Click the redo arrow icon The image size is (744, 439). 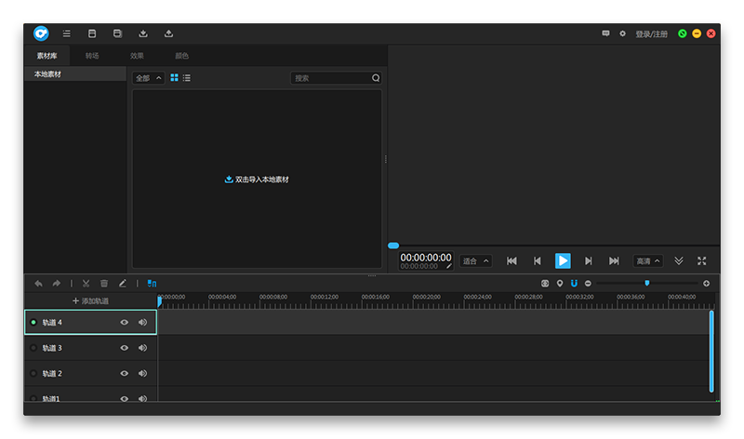click(x=57, y=284)
